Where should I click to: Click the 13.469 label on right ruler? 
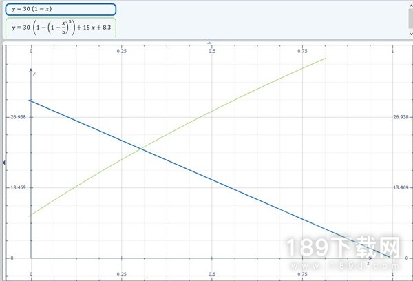(401, 187)
